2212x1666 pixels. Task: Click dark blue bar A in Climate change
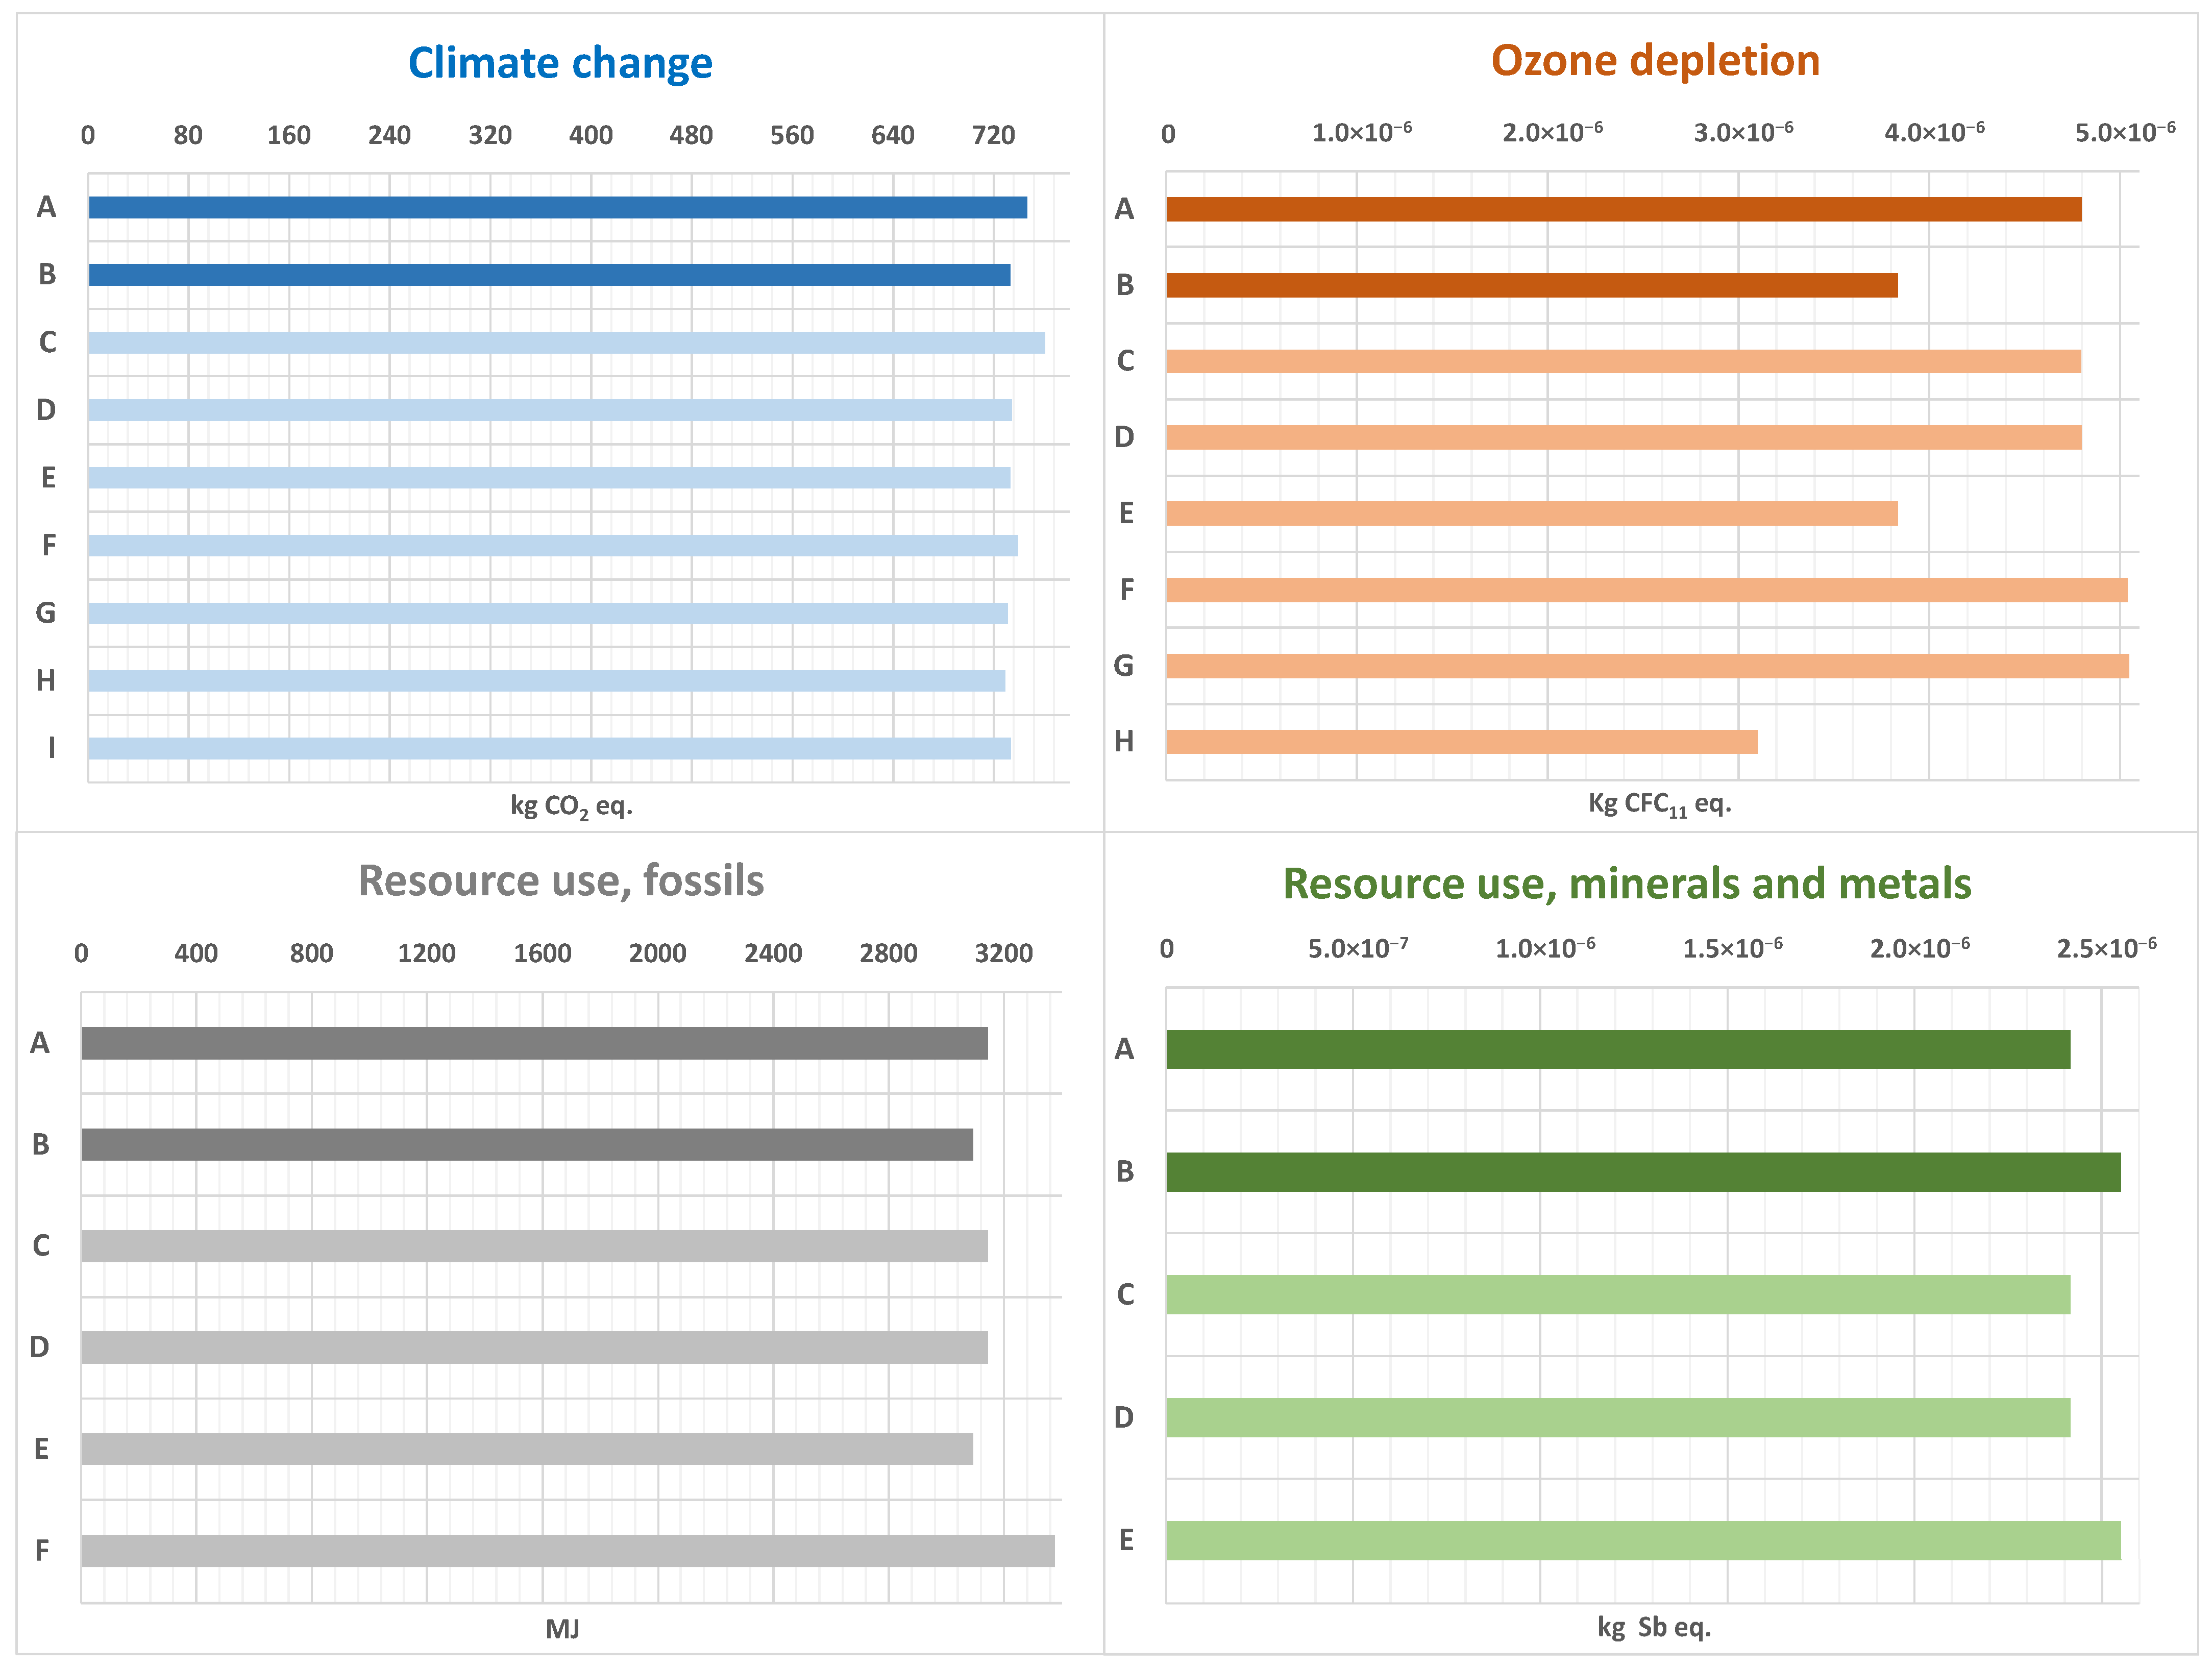point(557,207)
